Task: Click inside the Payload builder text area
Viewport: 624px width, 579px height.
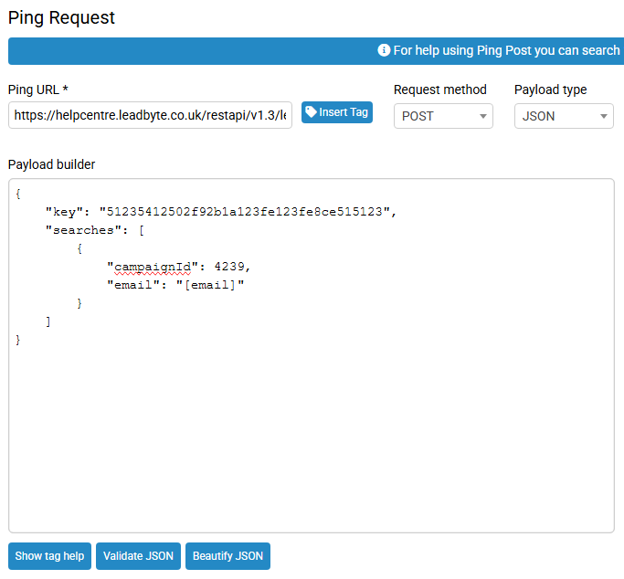Action: coord(312,355)
